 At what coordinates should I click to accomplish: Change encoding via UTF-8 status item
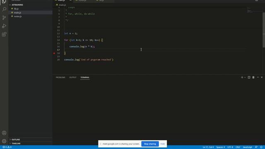click(230, 147)
